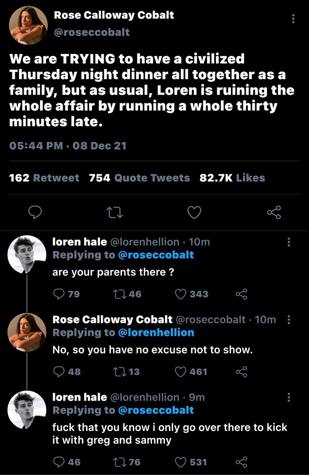309x475 pixels.
Task: Like the 'No, so you have no excuse' reply (461 likes)
Action: tap(180, 372)
